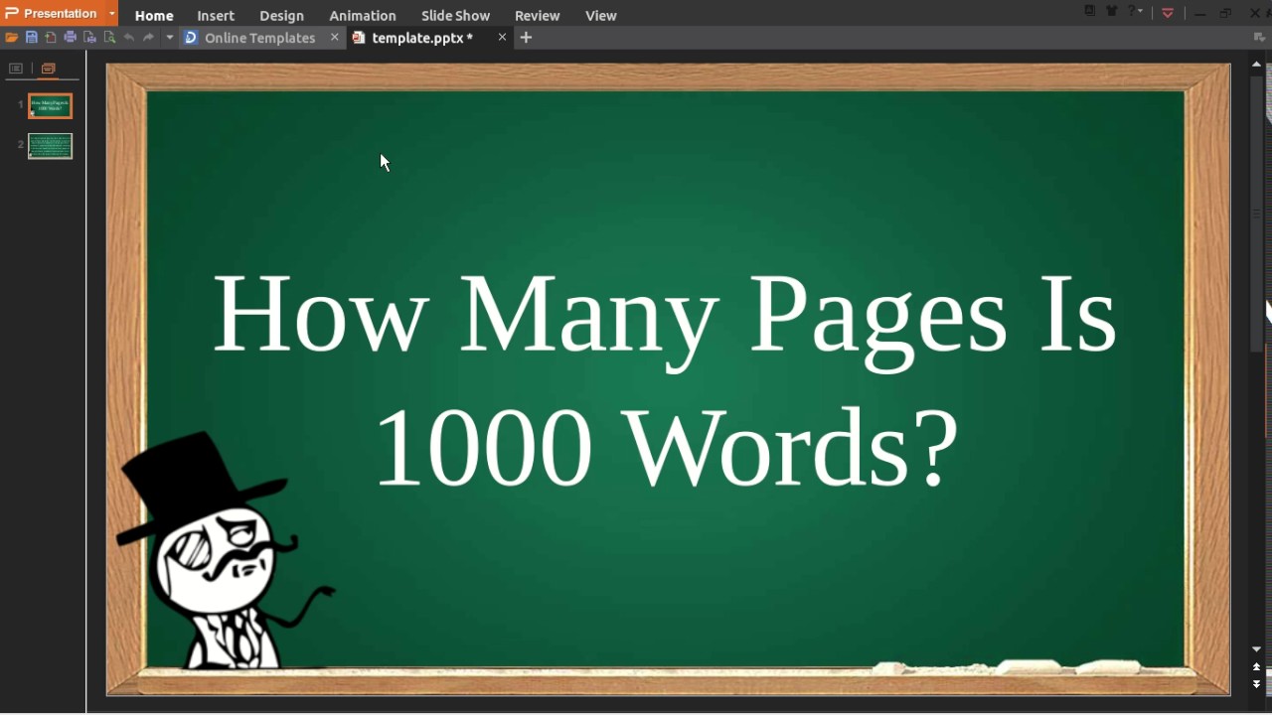The height and width of the screenshot is (715, 1272).
Task: Open a file using the Open icon
Action: tap(12, 37)
